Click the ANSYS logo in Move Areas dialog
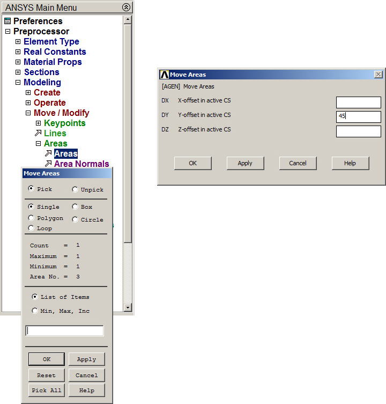This screenshot has width=386, height=404. click(165, 75)
